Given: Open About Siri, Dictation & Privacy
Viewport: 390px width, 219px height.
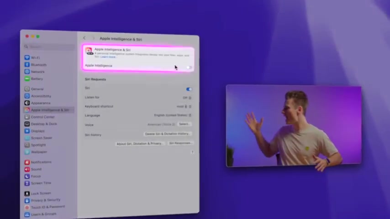Looking at the screenshot, I should (x=140, y=143).
